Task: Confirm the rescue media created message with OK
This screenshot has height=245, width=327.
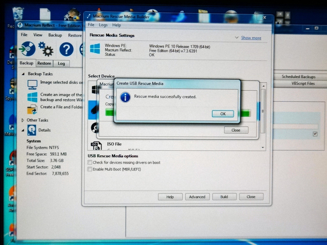Action: pos(223,114)
